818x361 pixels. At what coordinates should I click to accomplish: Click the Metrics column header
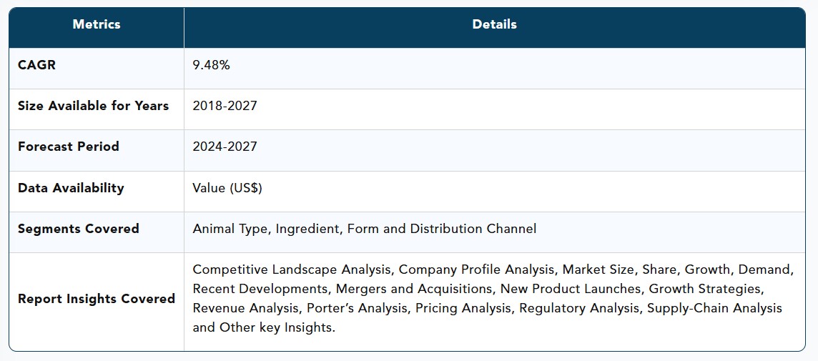tap(97, 24)
